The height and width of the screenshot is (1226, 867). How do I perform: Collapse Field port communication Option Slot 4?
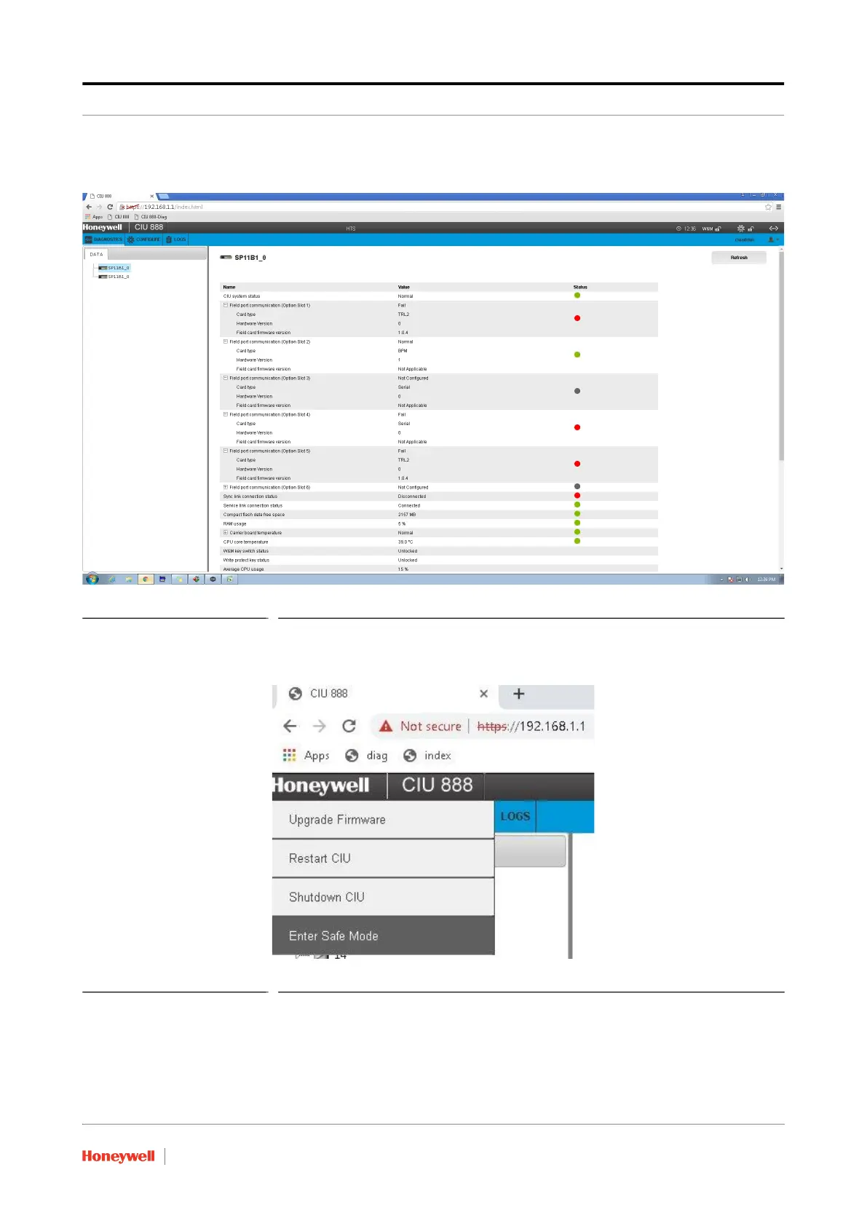coord(226,414)
